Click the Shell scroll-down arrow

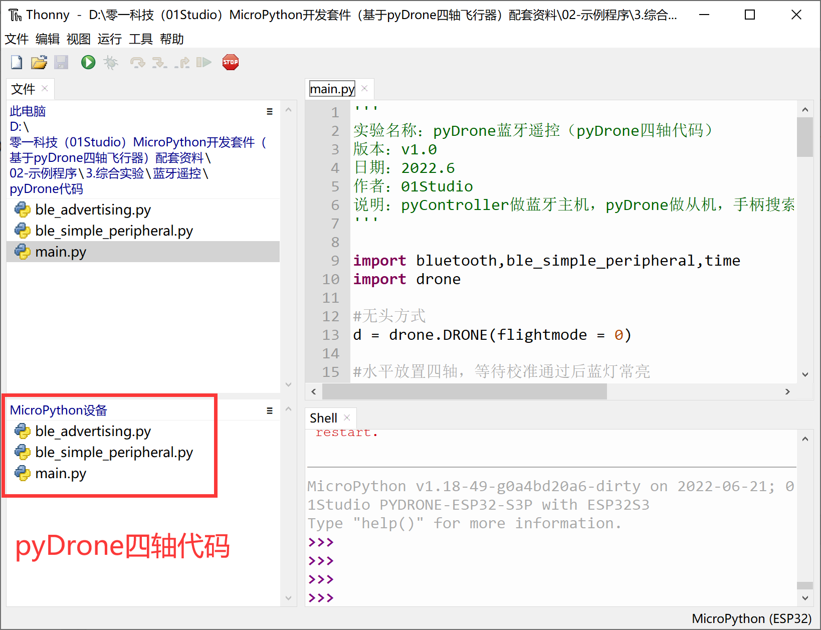click(805, 597)
